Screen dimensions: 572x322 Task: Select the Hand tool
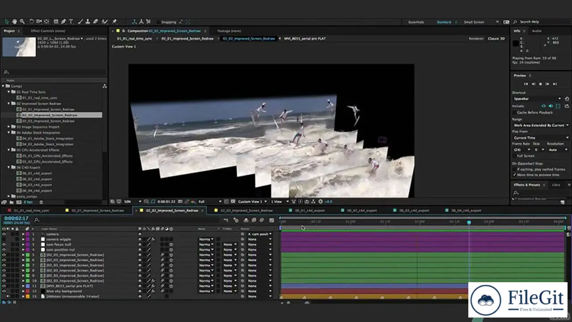[x=14, y=21]
